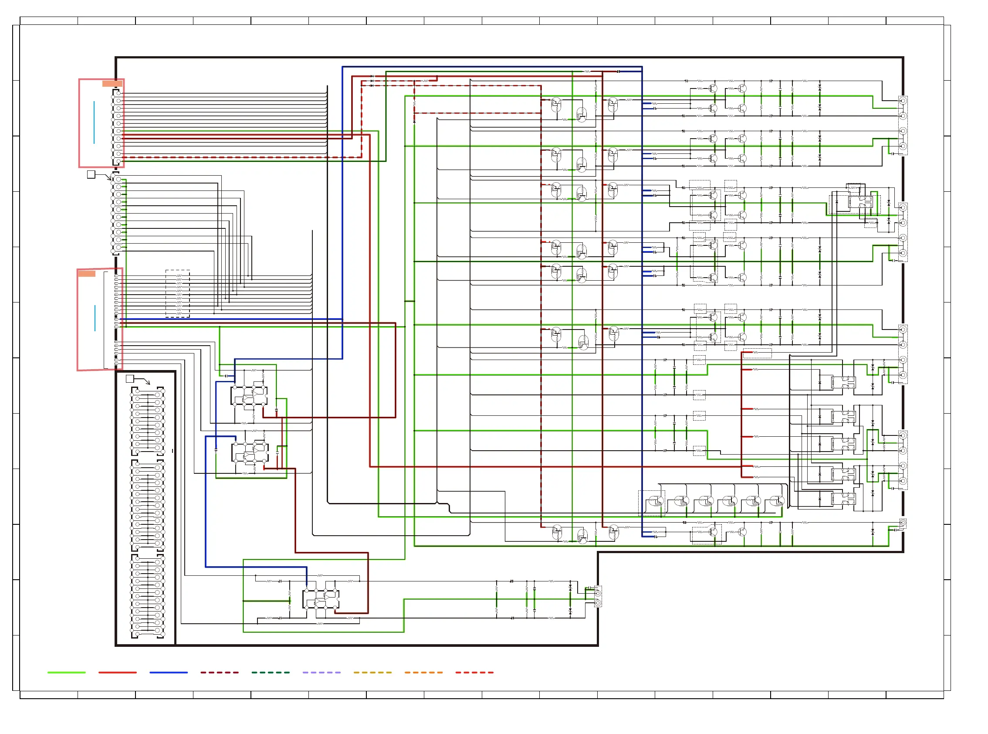Select the dashed dark red legend line
Screen dimensions: 988x734
(x=220, y=672)
